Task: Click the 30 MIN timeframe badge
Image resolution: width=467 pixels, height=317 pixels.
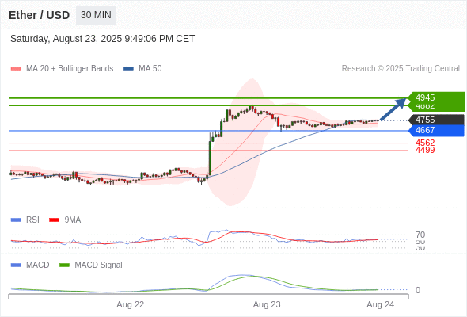Action: 96,15
